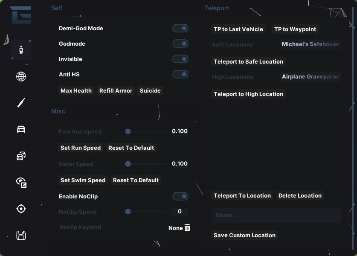Open the Self player icon tab
The image size is (357, 256).
coord(21,49)
